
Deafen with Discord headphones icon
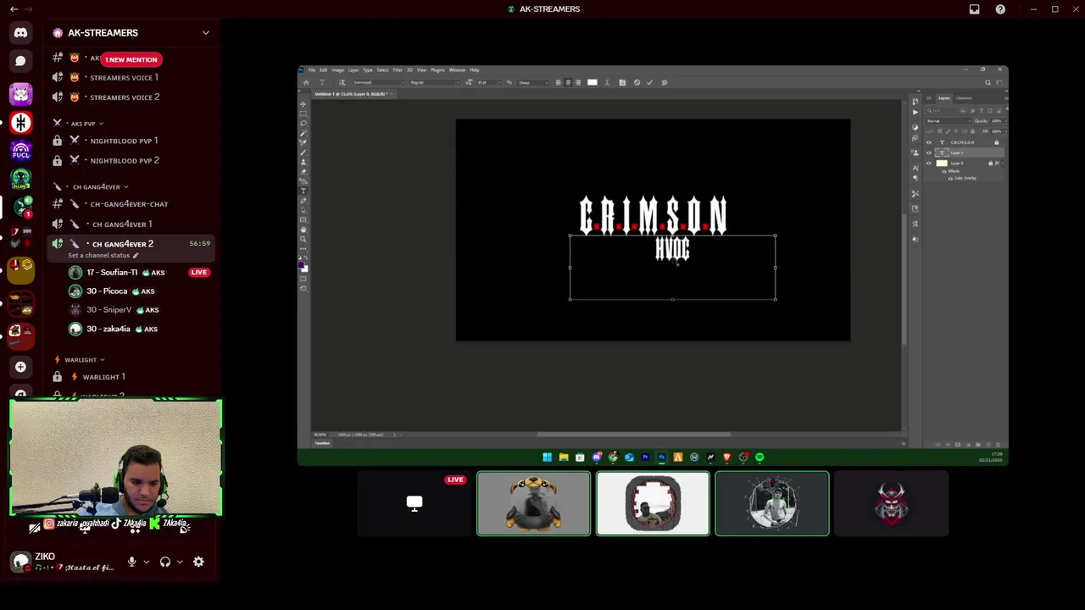coord(165,562)
